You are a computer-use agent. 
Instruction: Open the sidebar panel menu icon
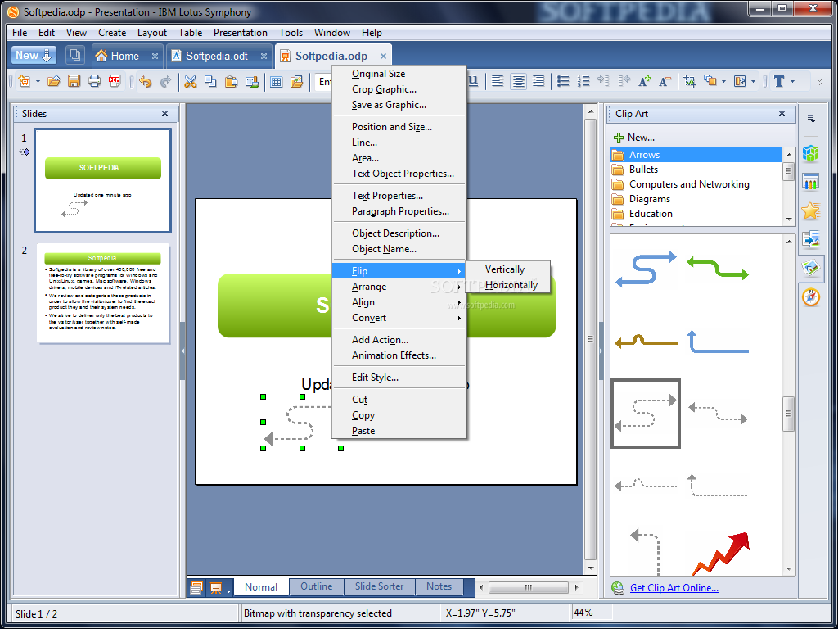[811, 120]
